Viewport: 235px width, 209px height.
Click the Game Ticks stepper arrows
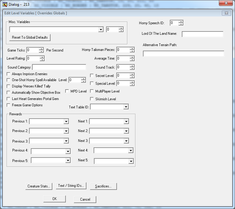(x=41, y=50)
